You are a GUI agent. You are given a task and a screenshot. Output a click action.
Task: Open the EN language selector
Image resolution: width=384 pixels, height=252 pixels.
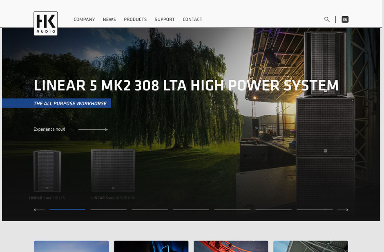[345, 20]
